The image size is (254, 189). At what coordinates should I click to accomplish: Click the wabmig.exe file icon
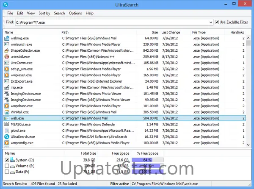7,38
